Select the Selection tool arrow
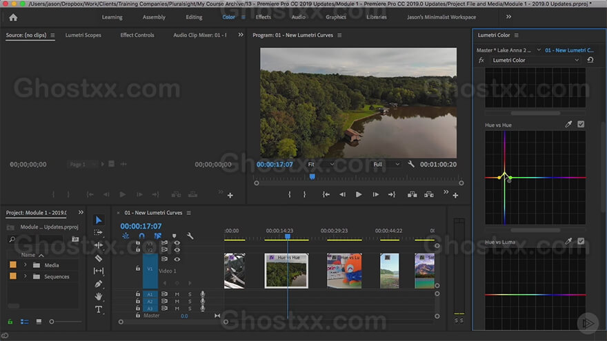607x341 pixels. [99, 220]
